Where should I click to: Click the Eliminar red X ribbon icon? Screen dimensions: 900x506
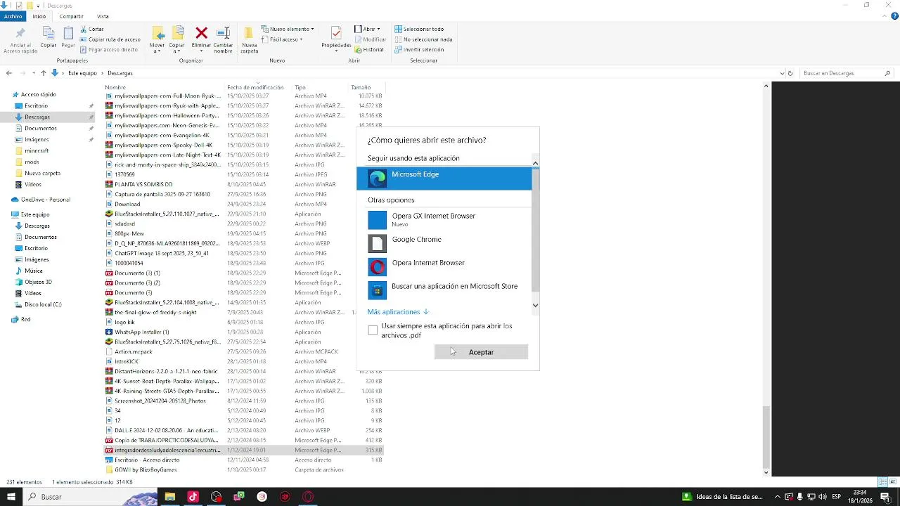click(201, 33)
